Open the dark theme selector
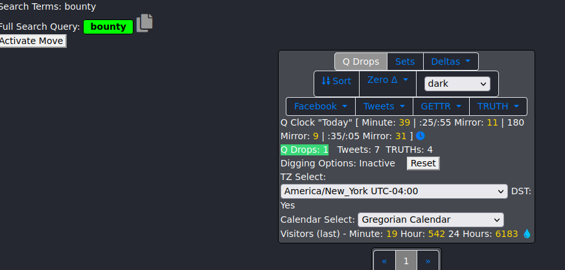 click(457, 84)
